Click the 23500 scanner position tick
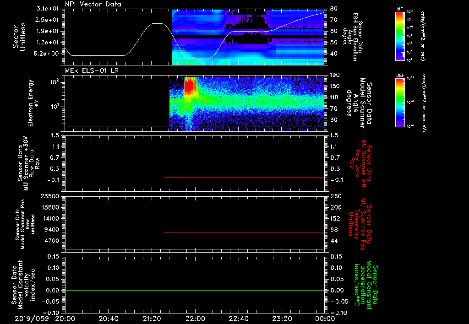 pos(50,196)
